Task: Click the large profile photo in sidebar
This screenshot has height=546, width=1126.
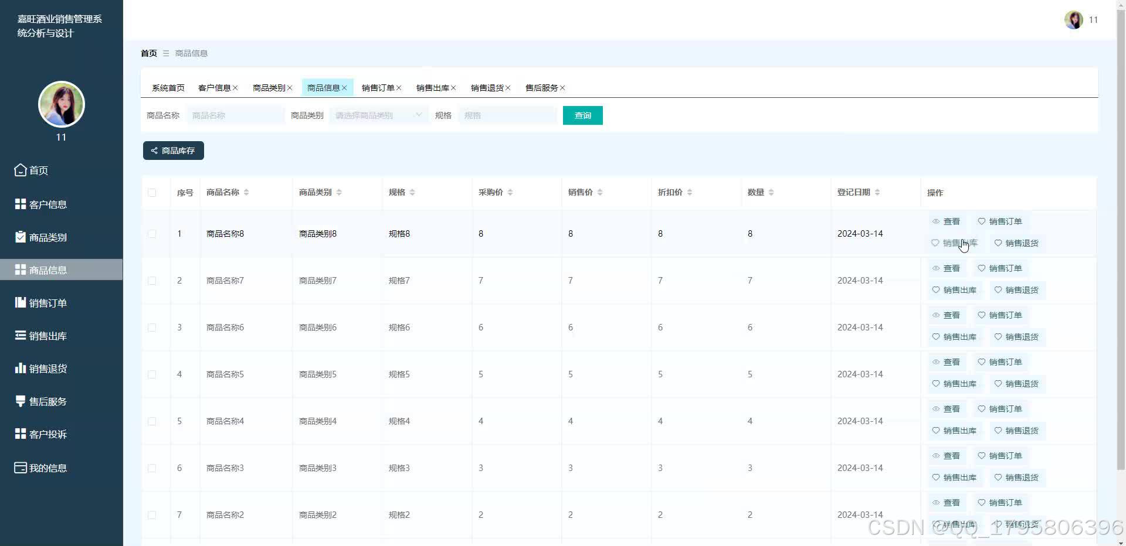Action: tap(62, 104)
